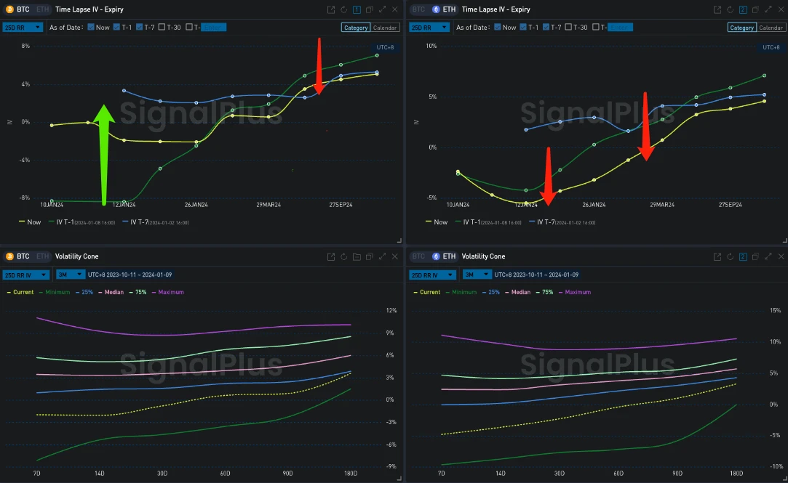The height and width of the screenshot is (483, 788).
Task: Switch ETH Volatility Cone panel to BTC
Action: coord(419,256)
